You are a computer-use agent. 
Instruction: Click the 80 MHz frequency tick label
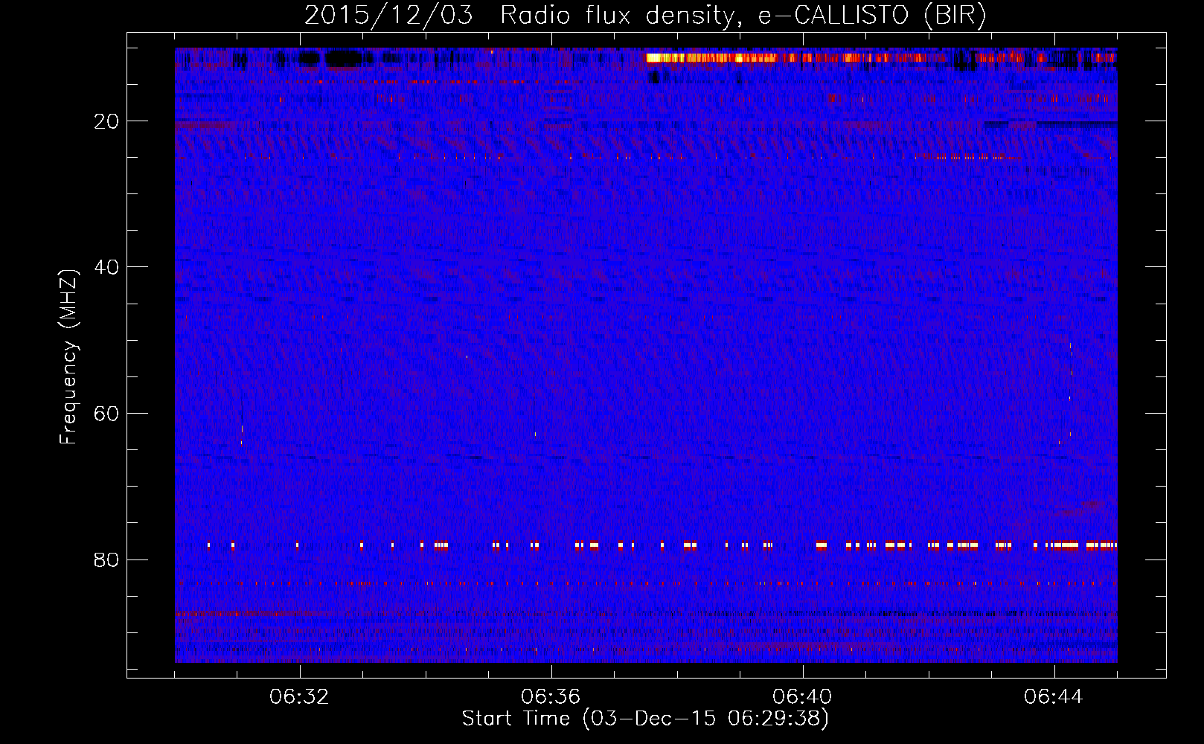[107, 559]
